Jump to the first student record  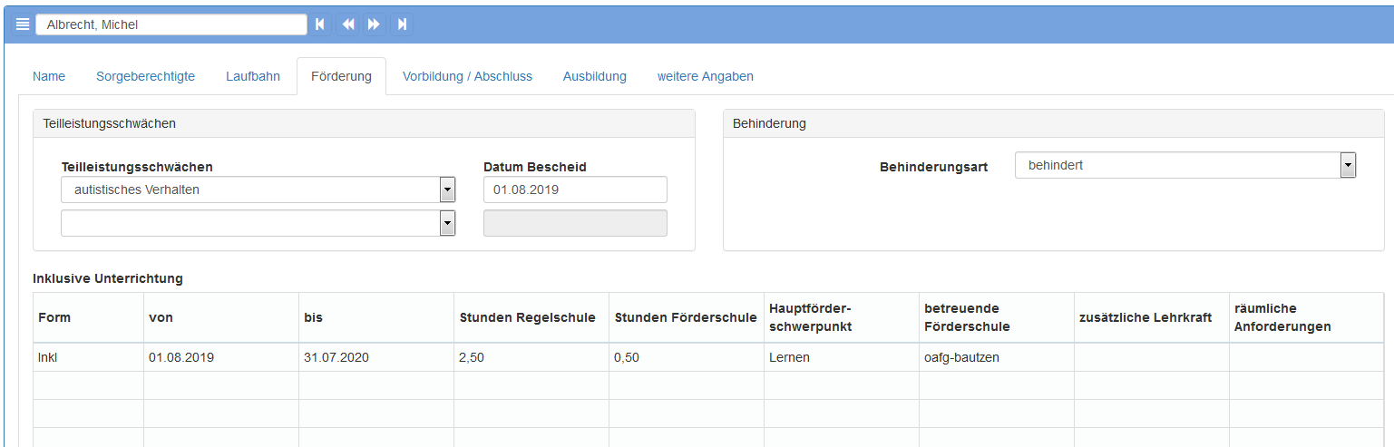pos(320,24)
